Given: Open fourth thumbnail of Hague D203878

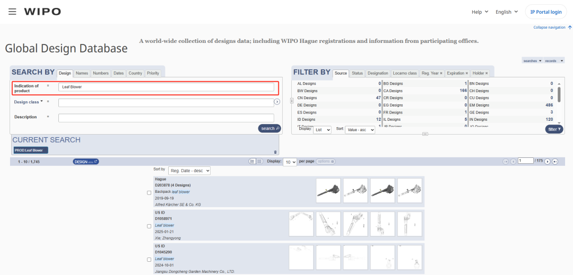Looking at the screenshot, I should click(410, 191).
